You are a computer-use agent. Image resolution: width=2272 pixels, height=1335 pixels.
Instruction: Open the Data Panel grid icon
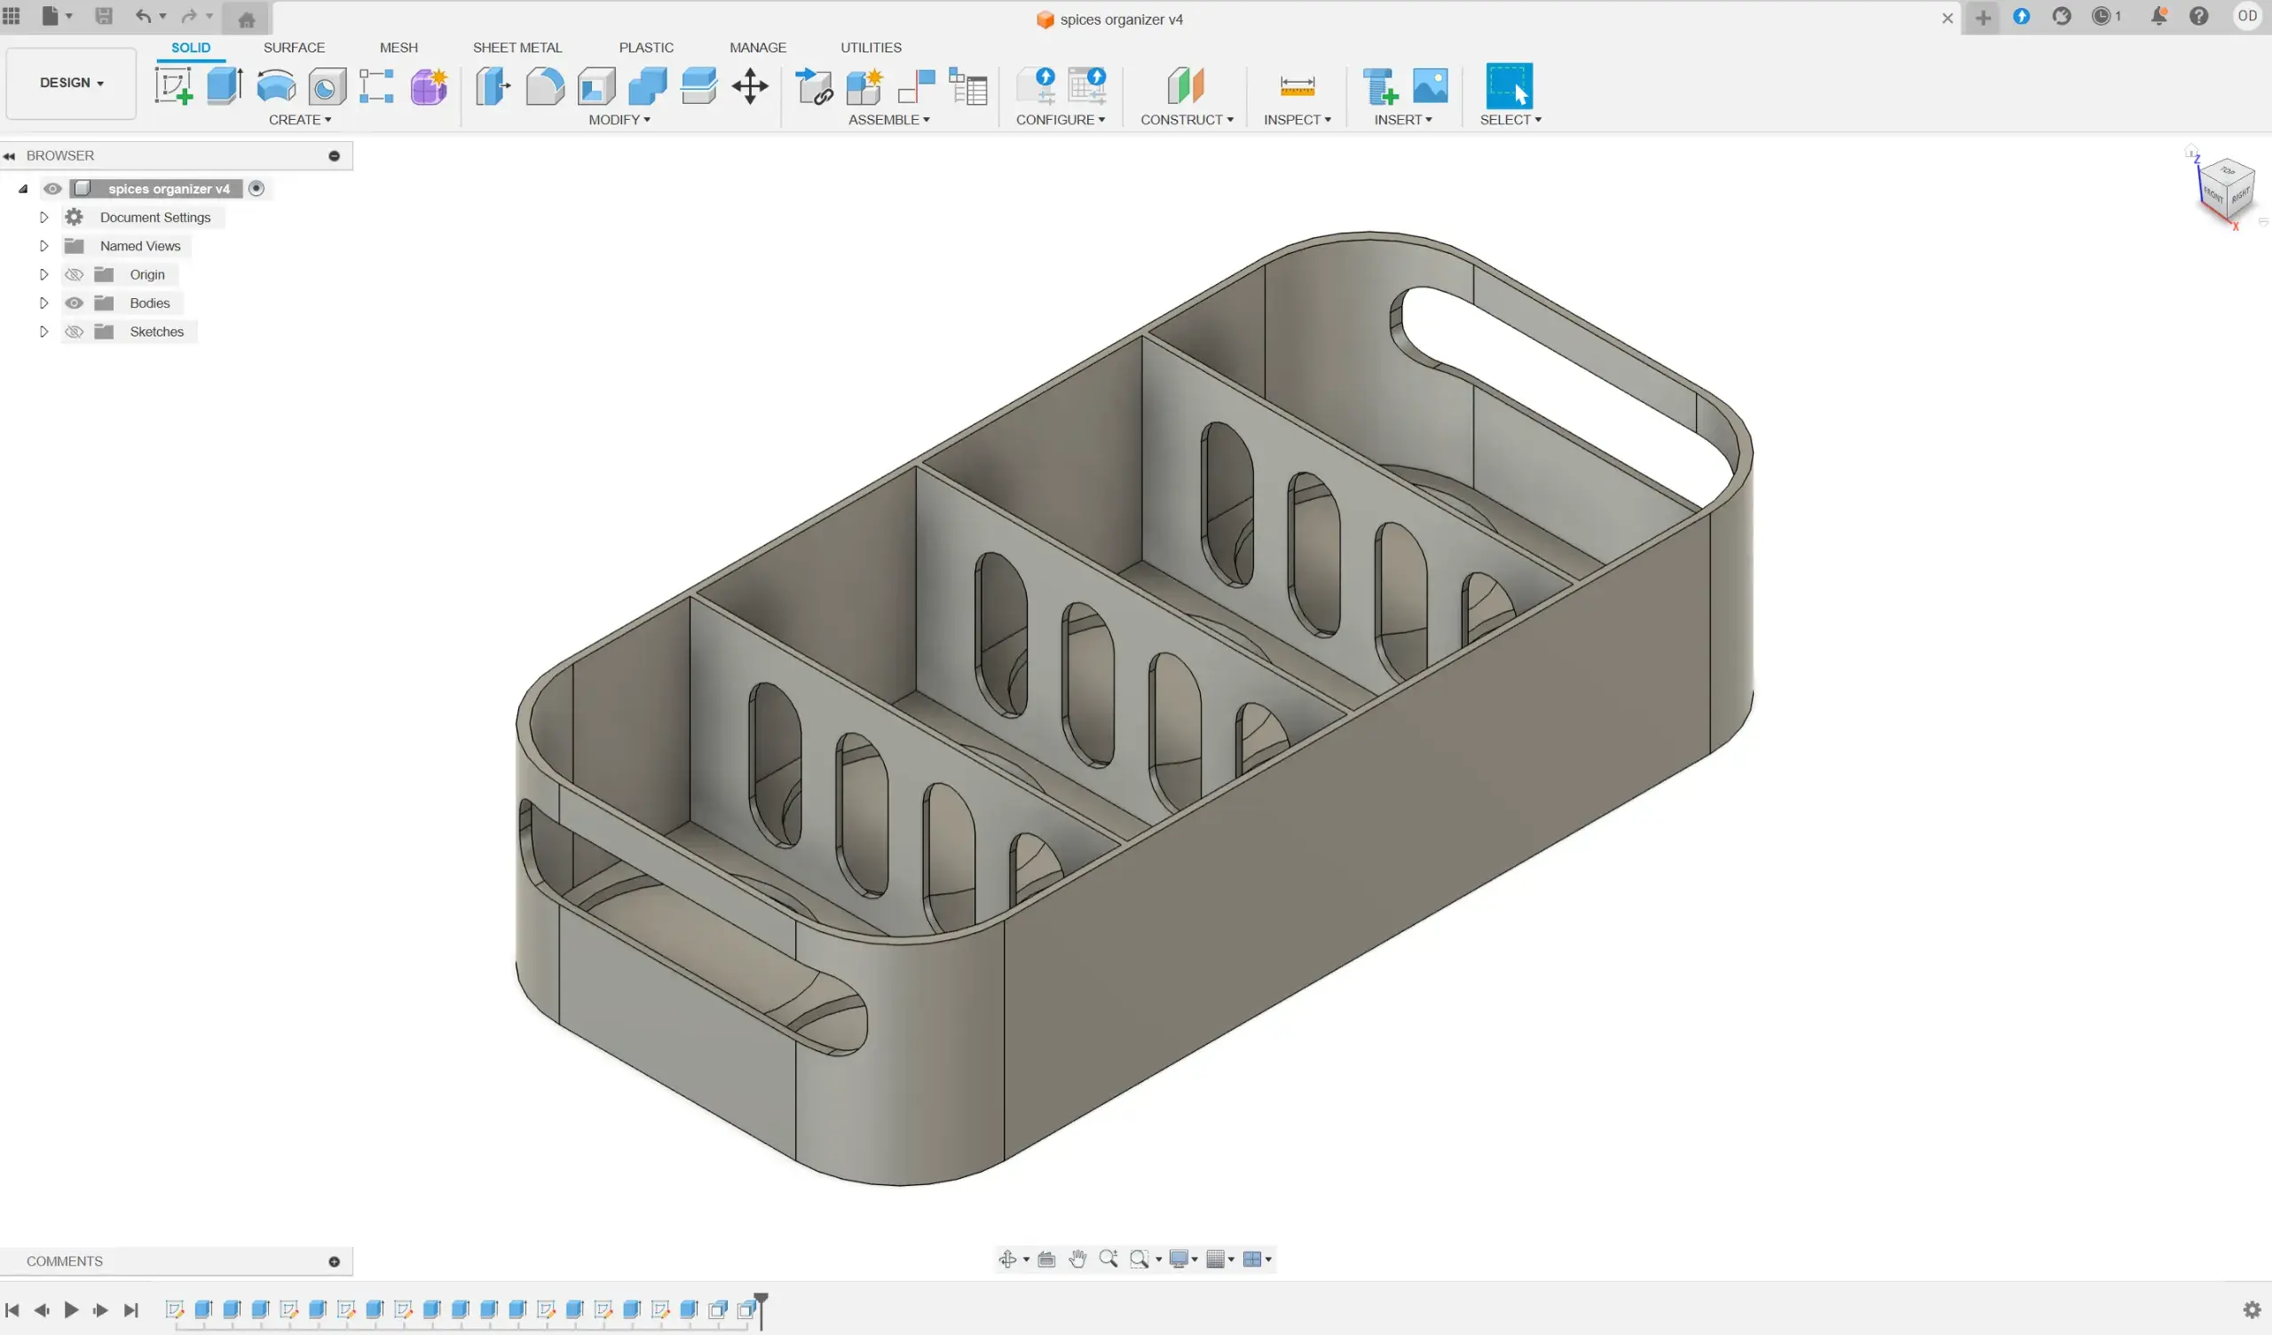pyautogui.click(x=12, y=16)
